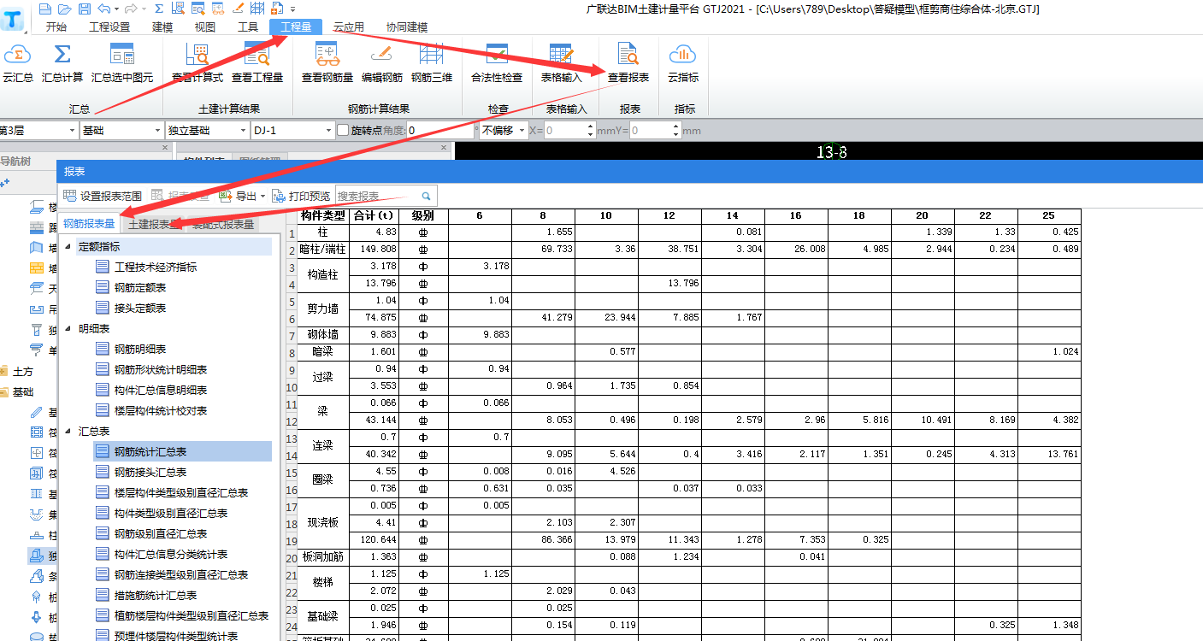1203x641 pixels.
Task: Switch to the 工程设置 ribbon tab
Action: pos(109,26)
